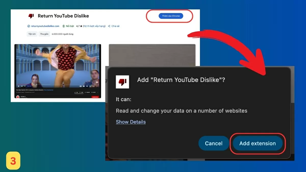Select the 'Tiện ích' category chip
Viewport: 306px width, 172px height.
pos(32,34)
